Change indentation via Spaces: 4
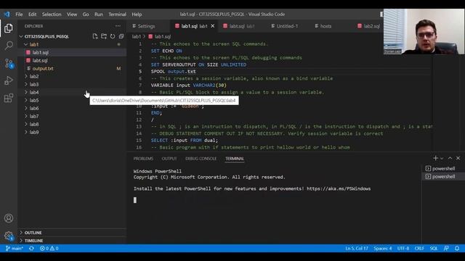 coord(383,249)
